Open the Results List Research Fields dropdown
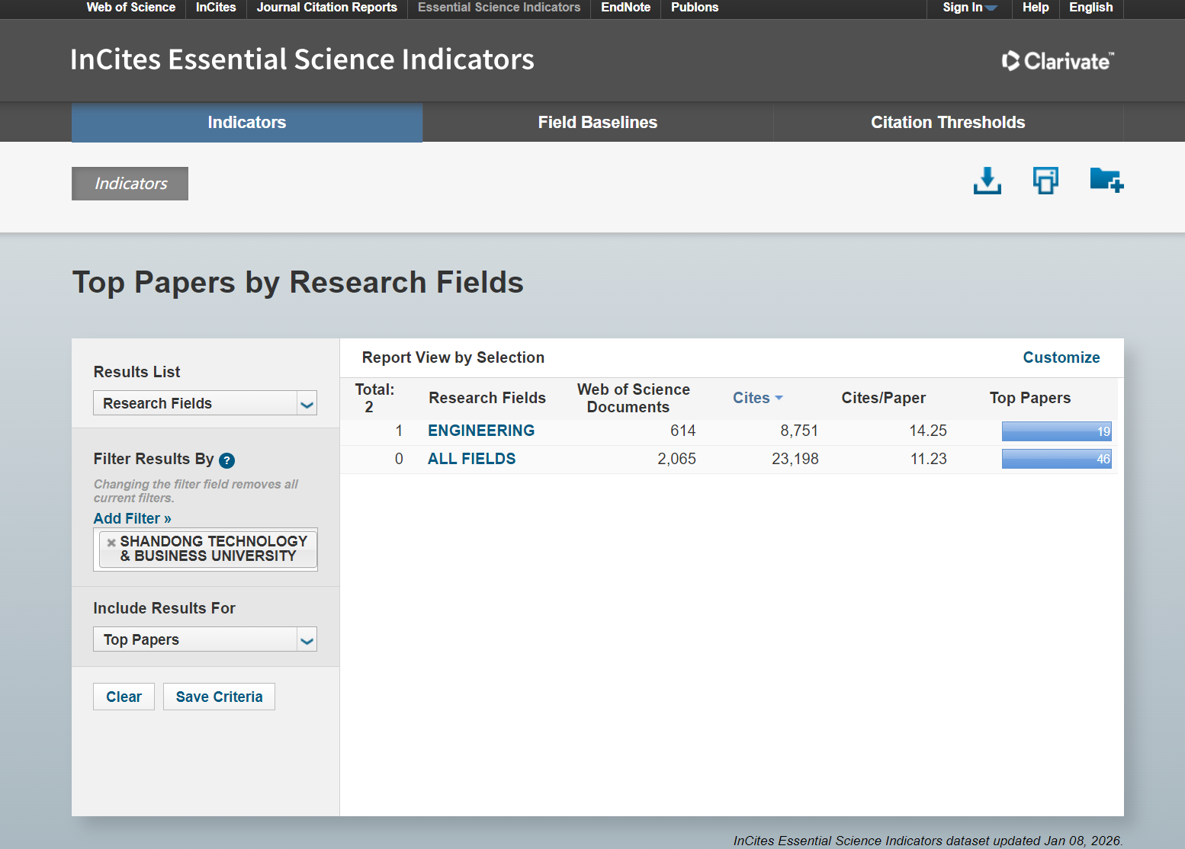 [204, 403]
